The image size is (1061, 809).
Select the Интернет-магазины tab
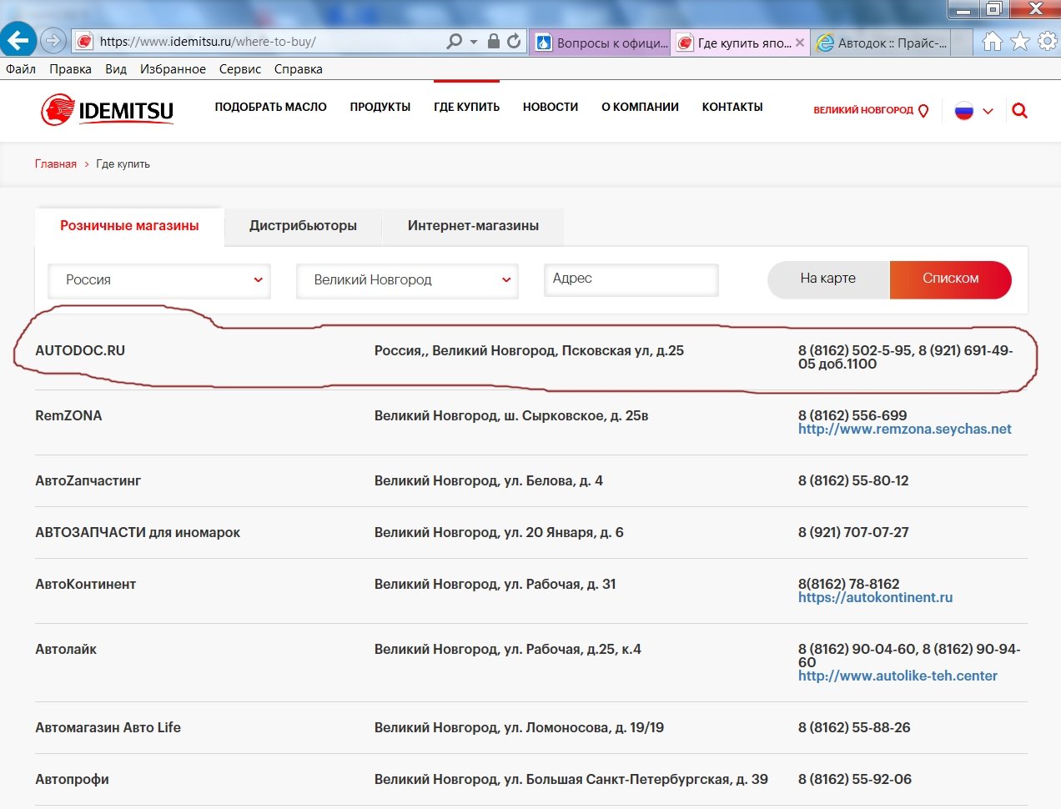point(473,226)
